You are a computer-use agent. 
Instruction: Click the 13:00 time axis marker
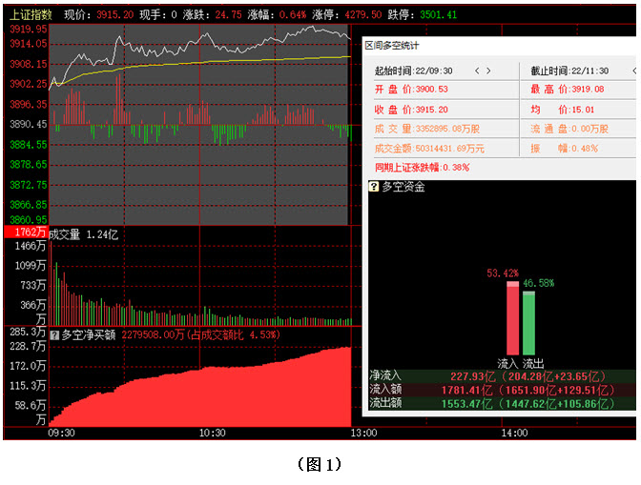(363, 433)
